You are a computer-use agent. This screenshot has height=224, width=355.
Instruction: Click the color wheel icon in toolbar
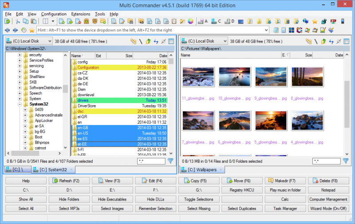coord(191,21)
